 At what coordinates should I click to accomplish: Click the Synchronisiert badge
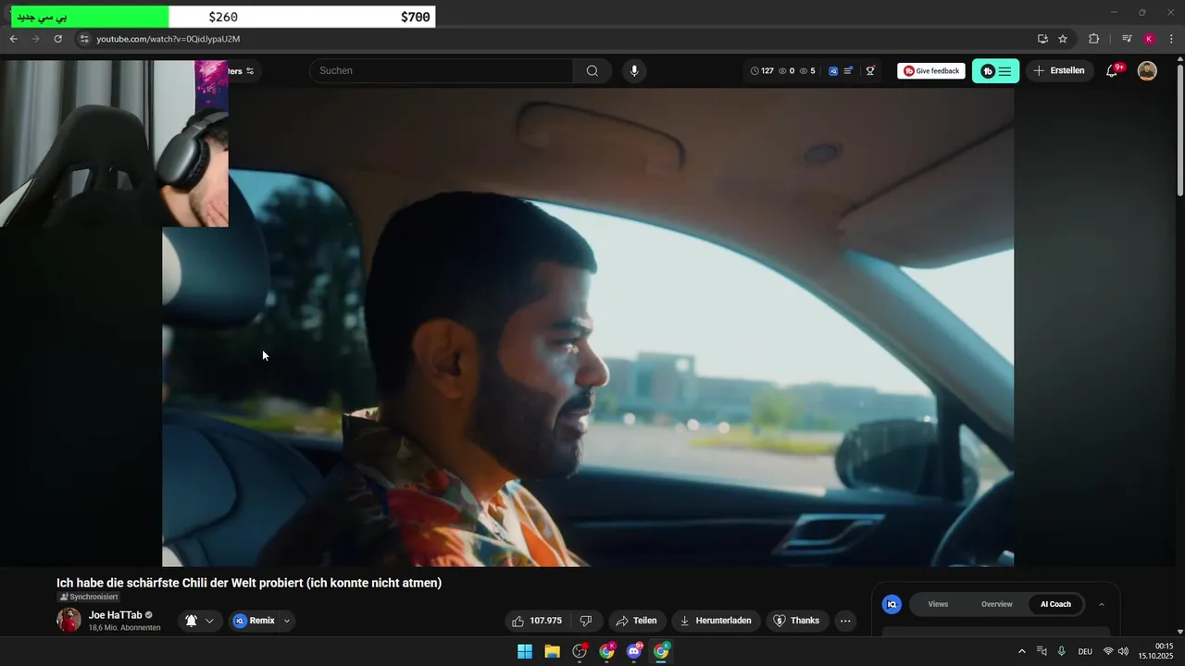[x=88, y=597]
